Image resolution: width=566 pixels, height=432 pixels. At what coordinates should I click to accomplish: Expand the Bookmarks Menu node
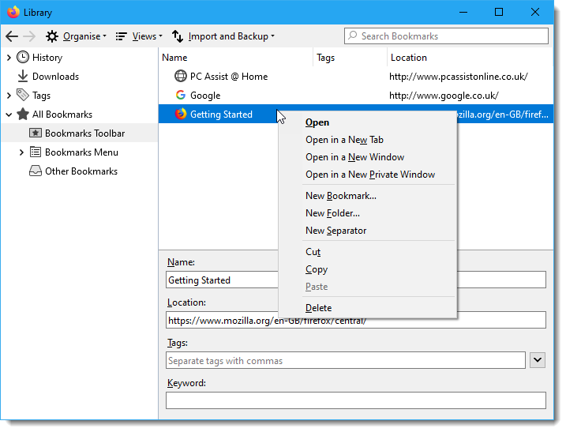(21, 152)
